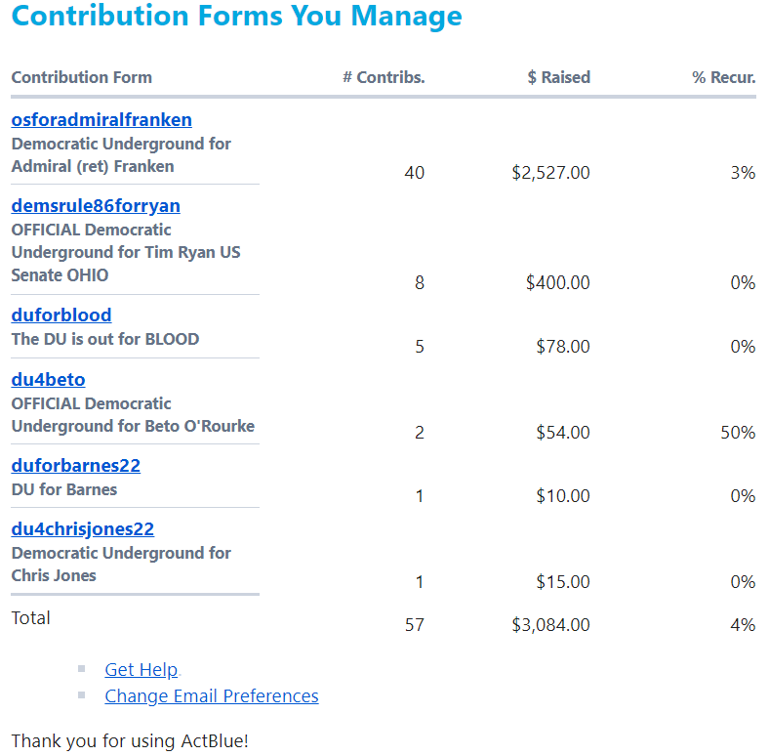This screenshot has height=756, width=769.
Task: Open the du4chrisjones22 form link
Action: coord(82,529)
